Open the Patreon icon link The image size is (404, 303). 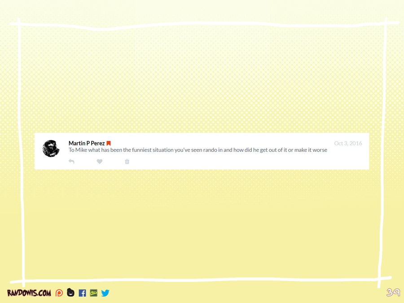tap(59, 293)
